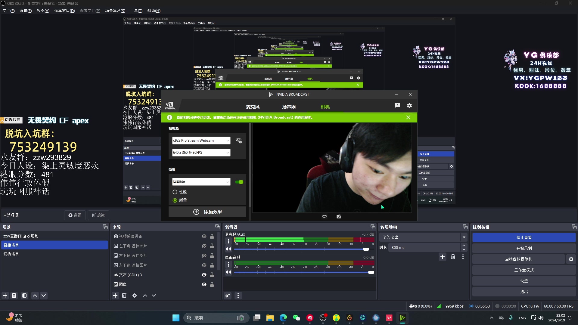Image resolution: width=578 pixels, height=325 pixels.
Task: Open the 640 x 360 @ 30FPS dropdown
Action: (x=201, y=153)
